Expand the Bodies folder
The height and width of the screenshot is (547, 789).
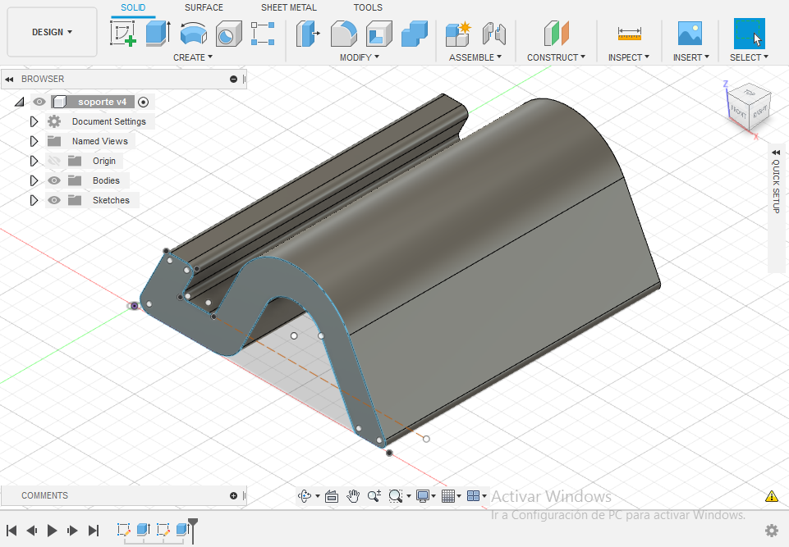click(34, 180)
